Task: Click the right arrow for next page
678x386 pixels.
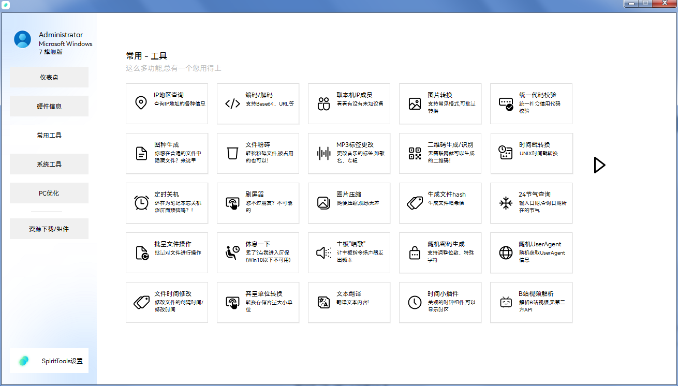Action: click(x=599, y=165)
